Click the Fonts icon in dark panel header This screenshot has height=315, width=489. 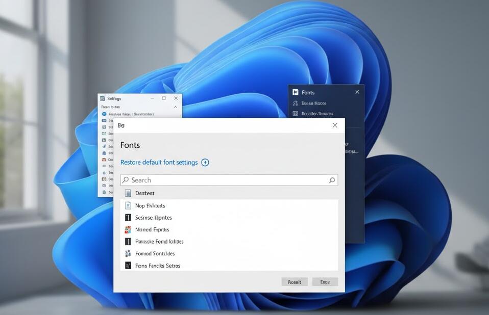pyautogui.click(x=295, y=92)
